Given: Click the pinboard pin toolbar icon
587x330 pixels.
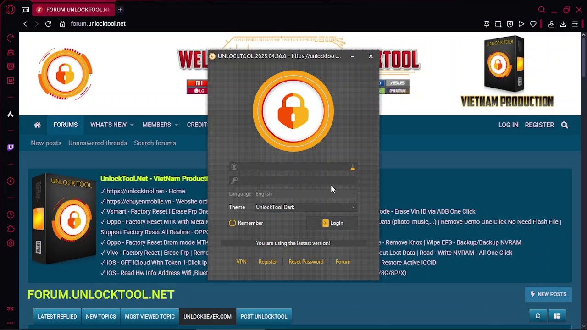Looking at the screenshot, I should tap(487, 24).
